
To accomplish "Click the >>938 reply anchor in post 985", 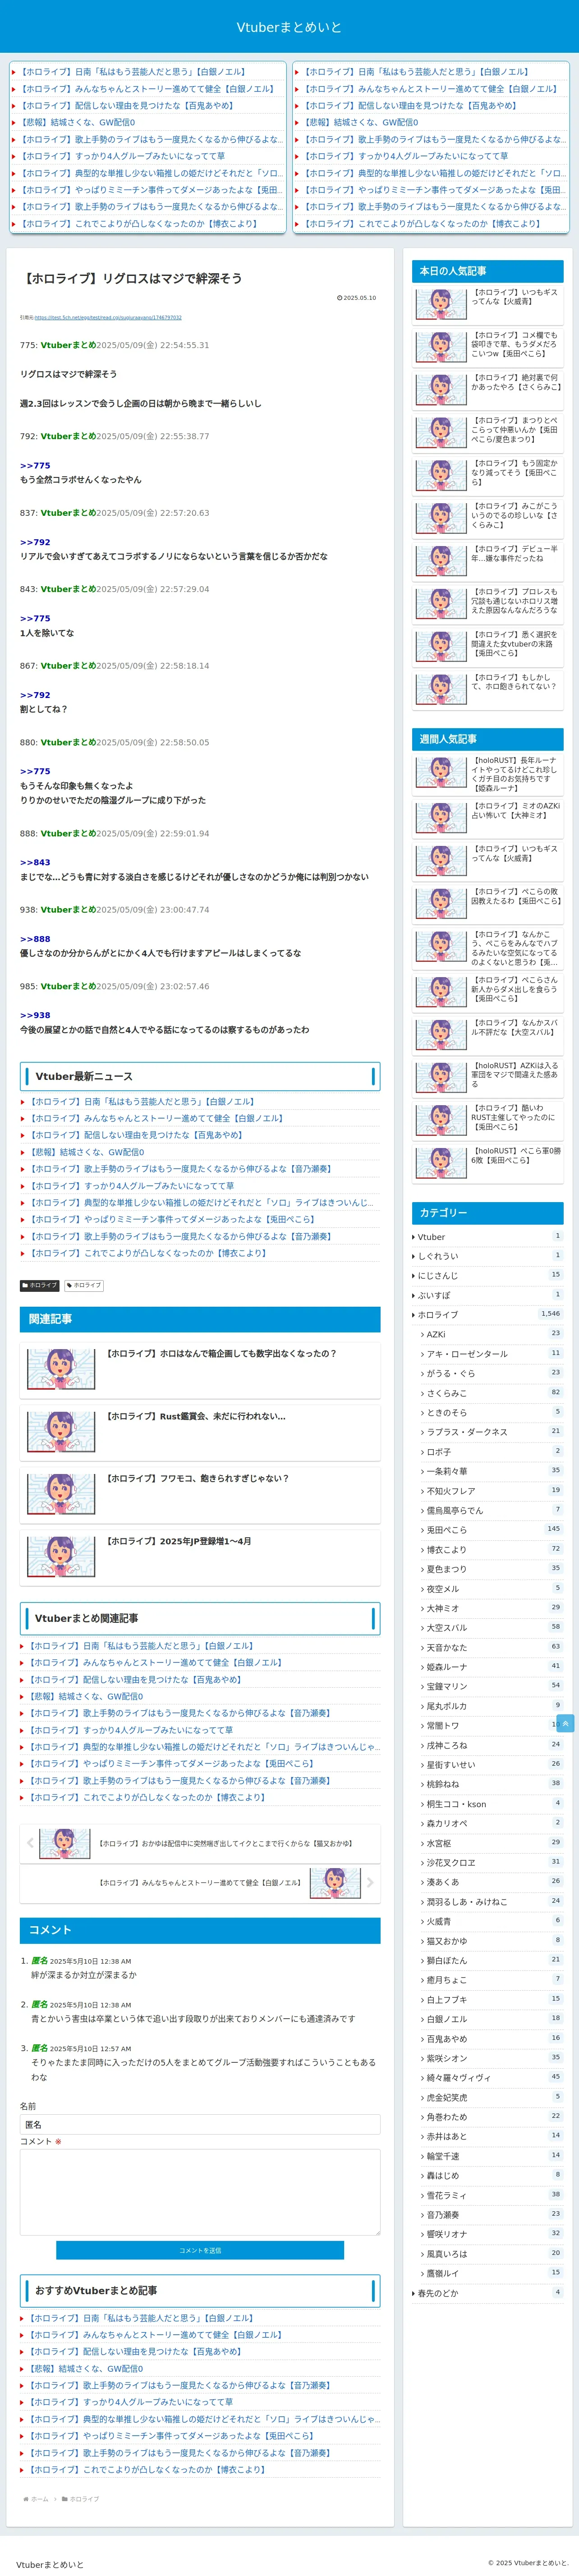I will [35, 1015].
